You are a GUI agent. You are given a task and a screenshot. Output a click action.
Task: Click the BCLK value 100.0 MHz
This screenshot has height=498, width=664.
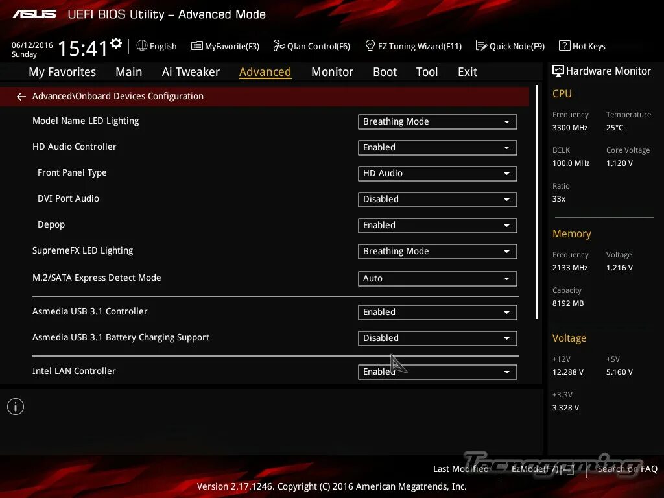(571, 163)
